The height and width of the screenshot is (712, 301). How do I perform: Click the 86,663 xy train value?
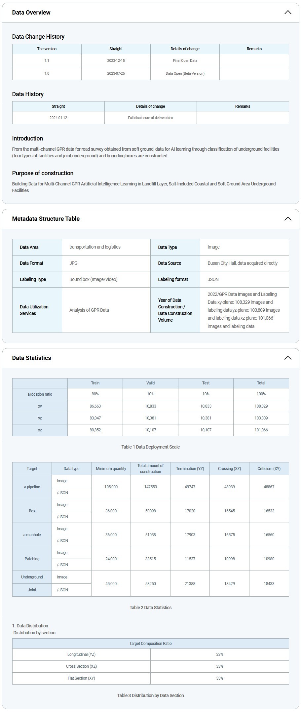[x=95, y=406]
